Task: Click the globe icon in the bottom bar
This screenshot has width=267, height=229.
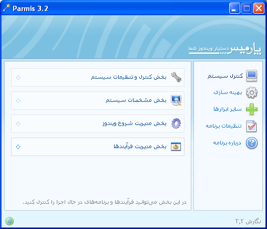Action: coord(9,221)
